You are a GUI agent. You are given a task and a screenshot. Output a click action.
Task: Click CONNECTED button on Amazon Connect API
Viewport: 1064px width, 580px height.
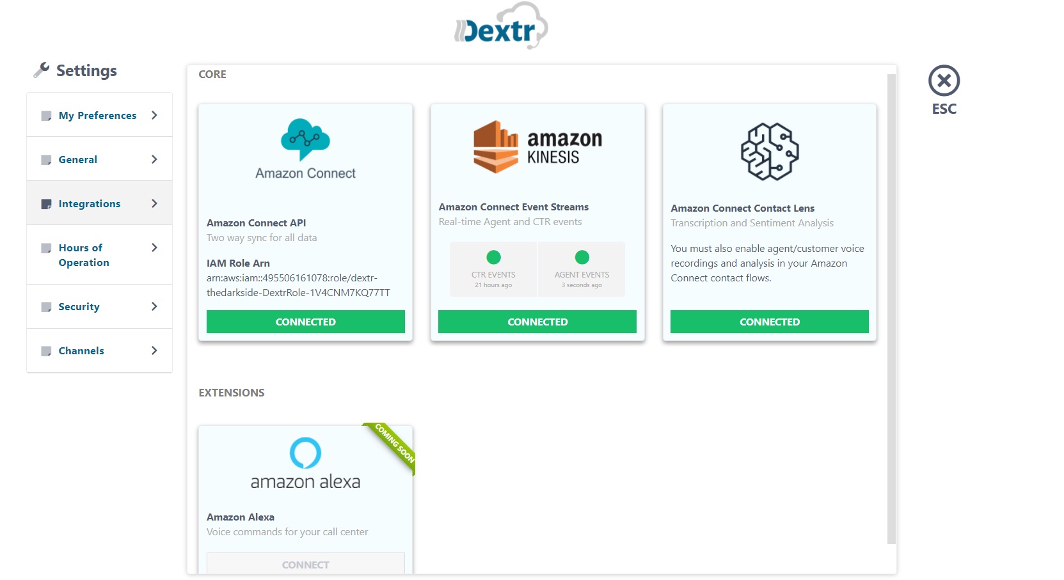306,322
